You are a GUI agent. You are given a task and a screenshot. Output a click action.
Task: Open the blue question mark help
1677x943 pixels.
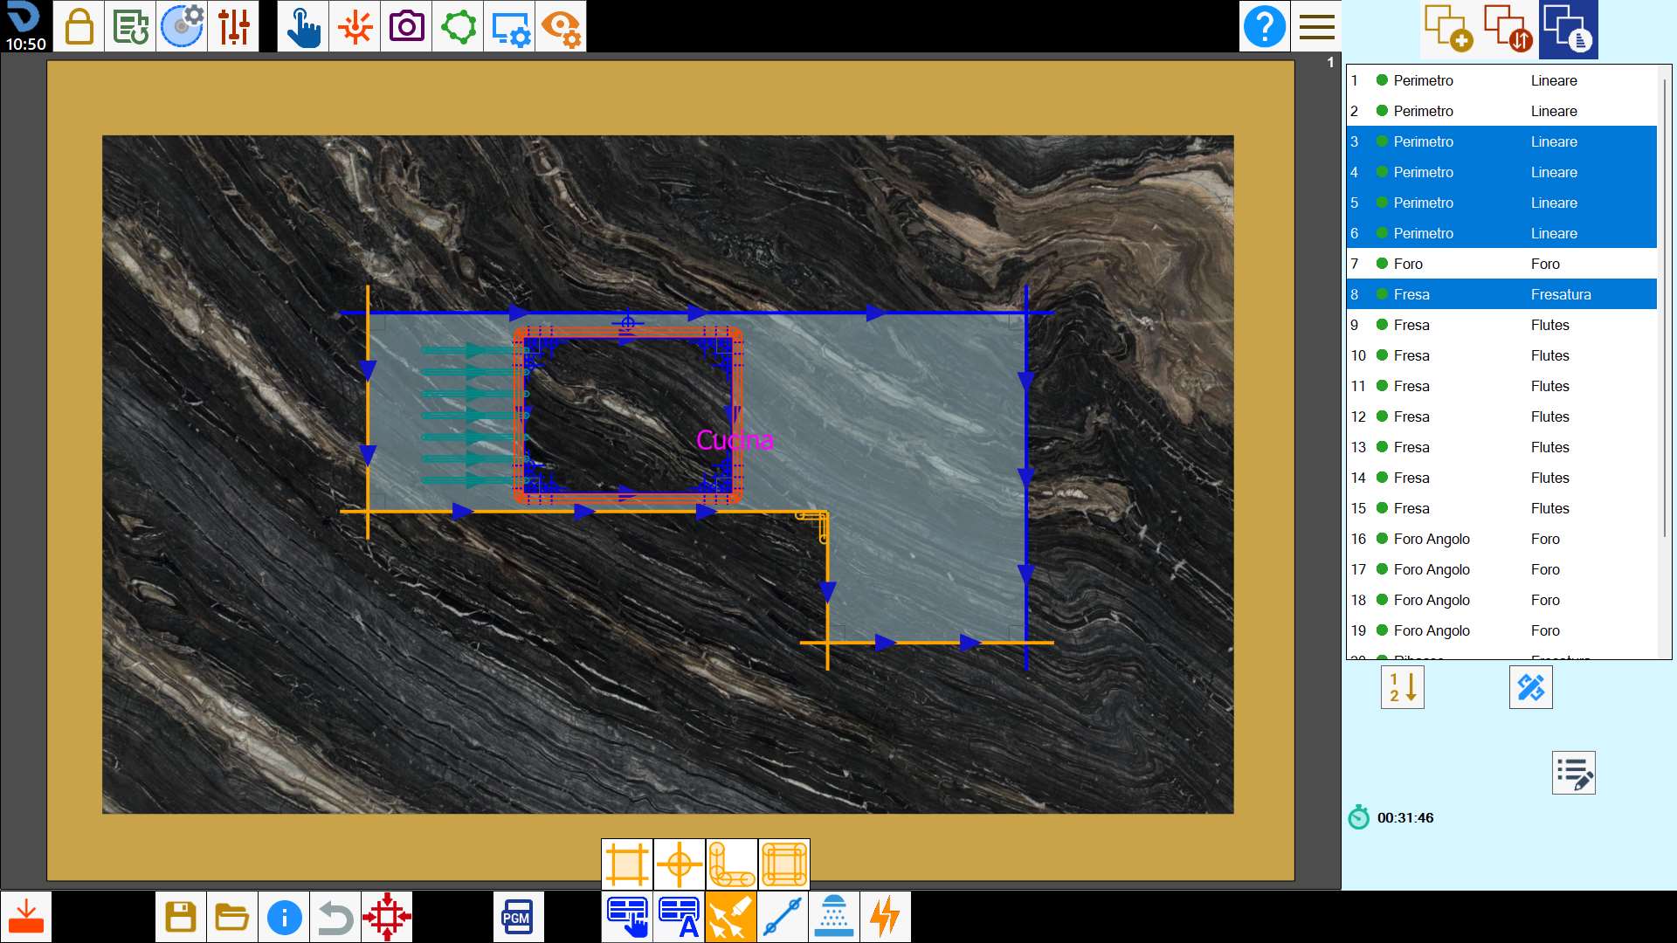click(x=1265, y=26)
